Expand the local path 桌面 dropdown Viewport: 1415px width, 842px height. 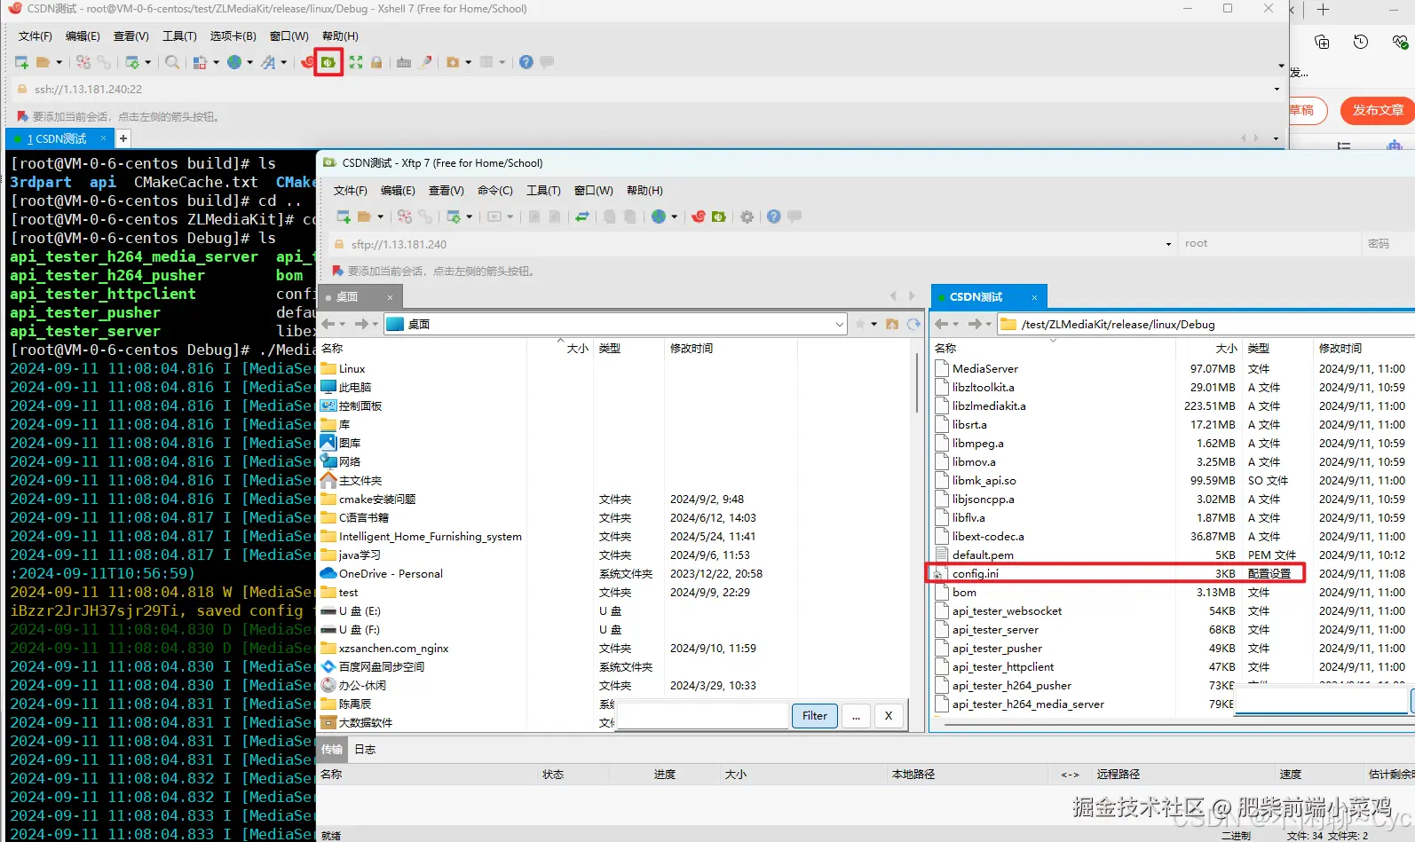[x=839, y=325]
